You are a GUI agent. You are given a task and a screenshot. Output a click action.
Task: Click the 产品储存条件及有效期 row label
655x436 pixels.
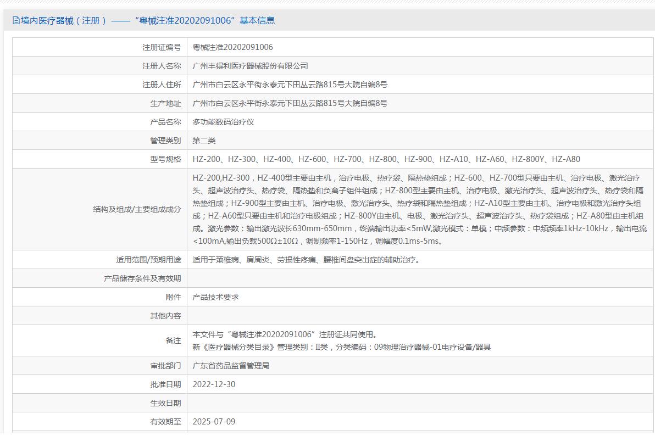[x=142, y=278]
